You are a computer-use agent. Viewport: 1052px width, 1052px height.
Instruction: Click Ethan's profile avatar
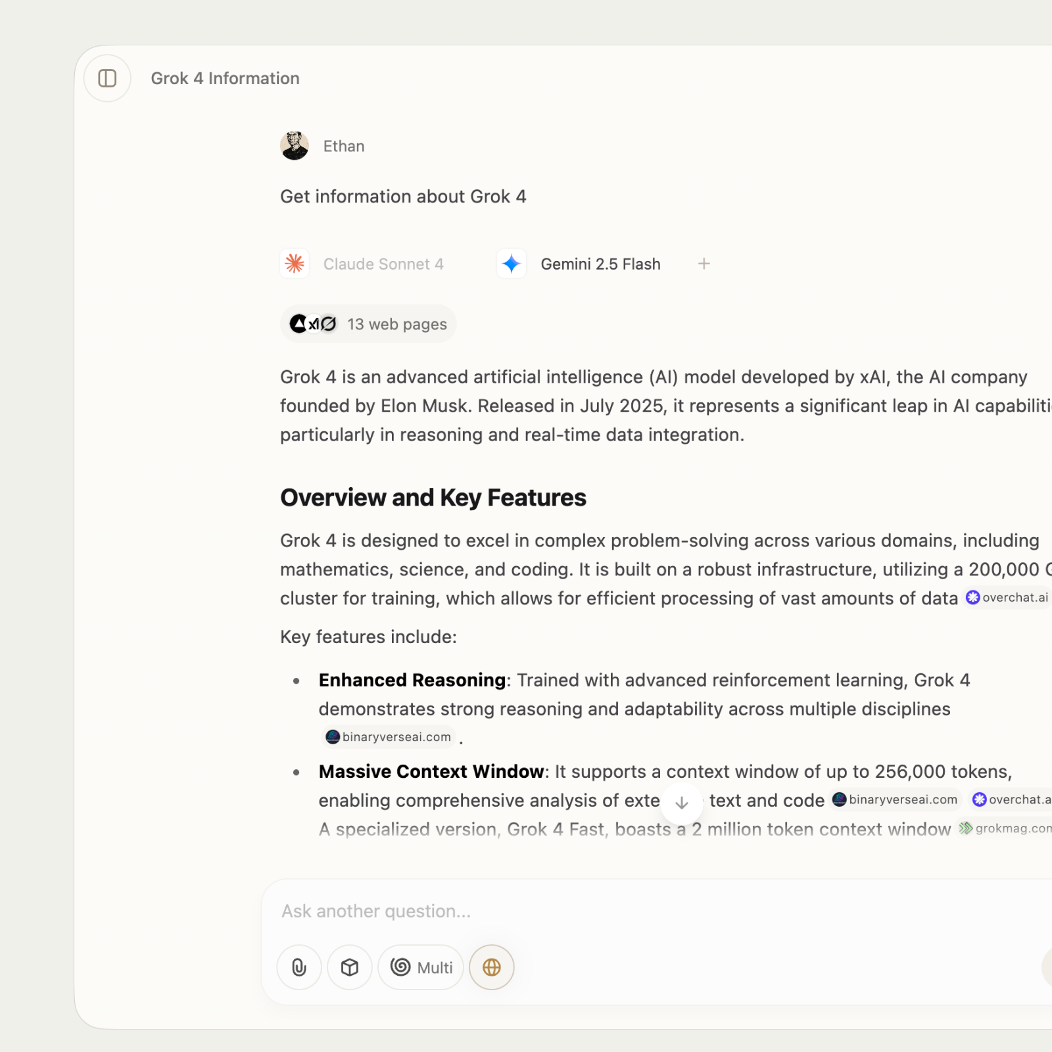[x=295, y=145]
